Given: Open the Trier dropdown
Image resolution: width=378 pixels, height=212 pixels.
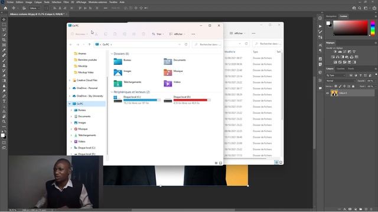Looking at the screenshot, I should click(x=158, y=34).
